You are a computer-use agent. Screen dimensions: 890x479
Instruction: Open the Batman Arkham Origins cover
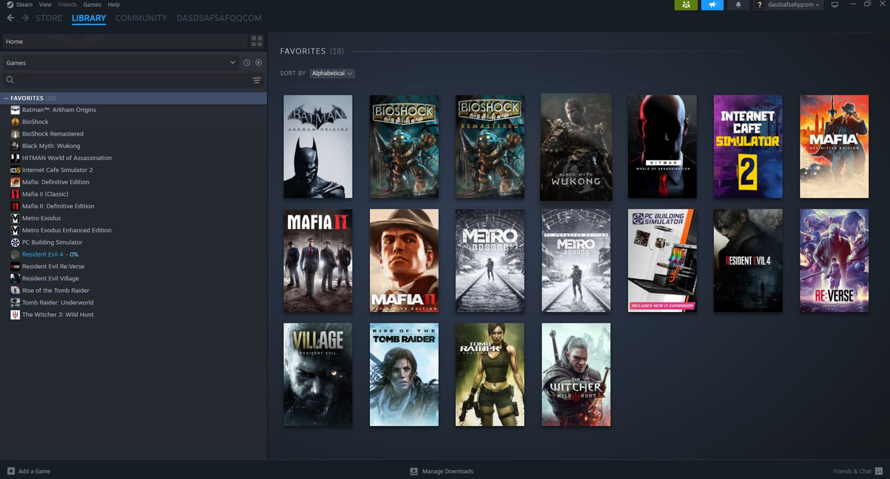(318, 147)
